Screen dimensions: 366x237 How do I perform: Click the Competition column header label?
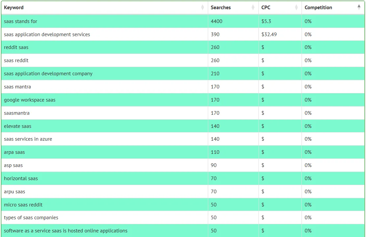click(x=318, y=8)
